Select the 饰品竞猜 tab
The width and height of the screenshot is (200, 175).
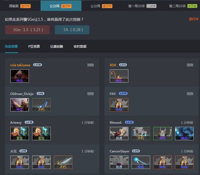tap(11, 47)
